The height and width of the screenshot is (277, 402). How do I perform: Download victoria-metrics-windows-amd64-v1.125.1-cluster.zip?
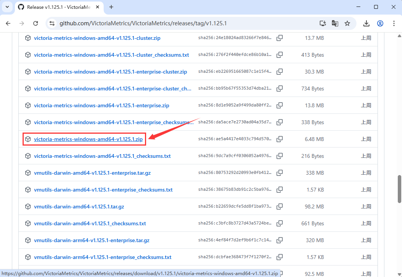[x=97, y=38]
